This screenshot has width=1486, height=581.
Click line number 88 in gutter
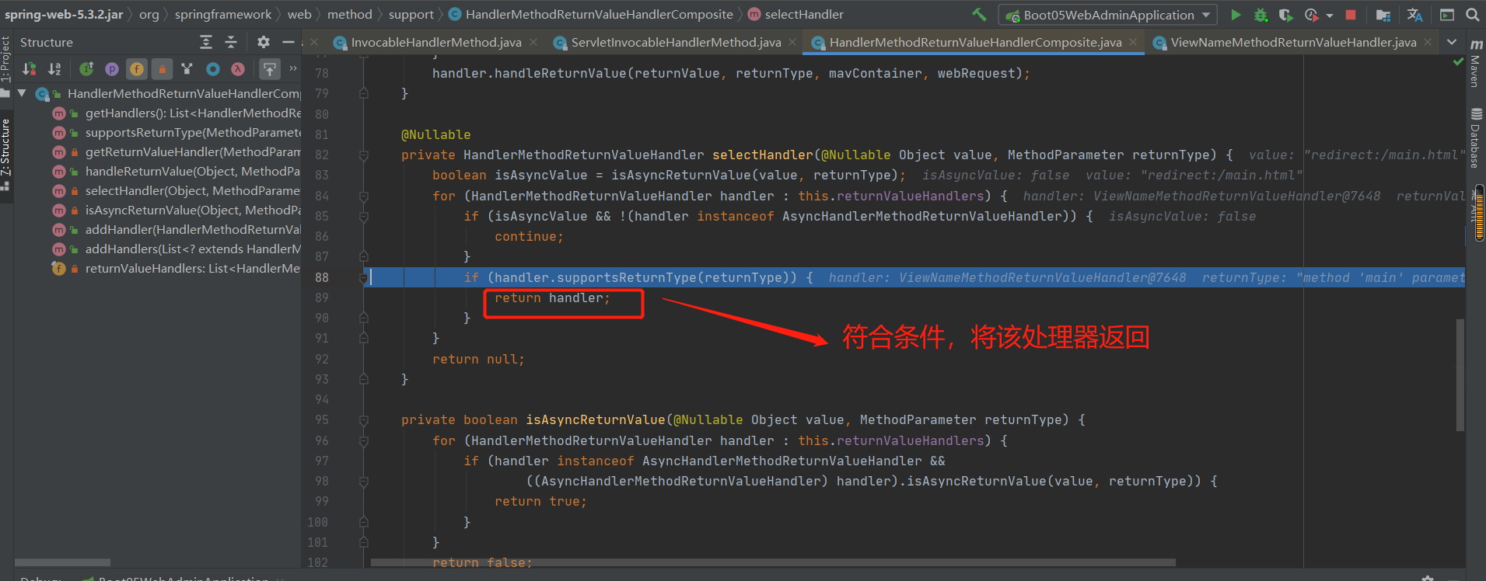tap(321, 277)
